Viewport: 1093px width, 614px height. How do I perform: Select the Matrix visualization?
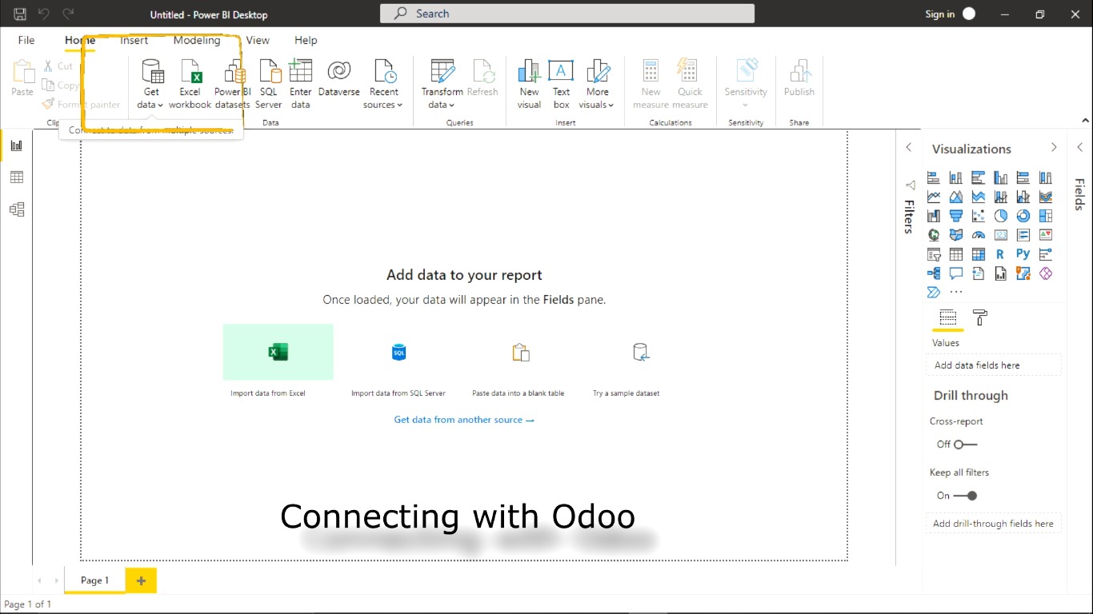click(x=979, y=254)
